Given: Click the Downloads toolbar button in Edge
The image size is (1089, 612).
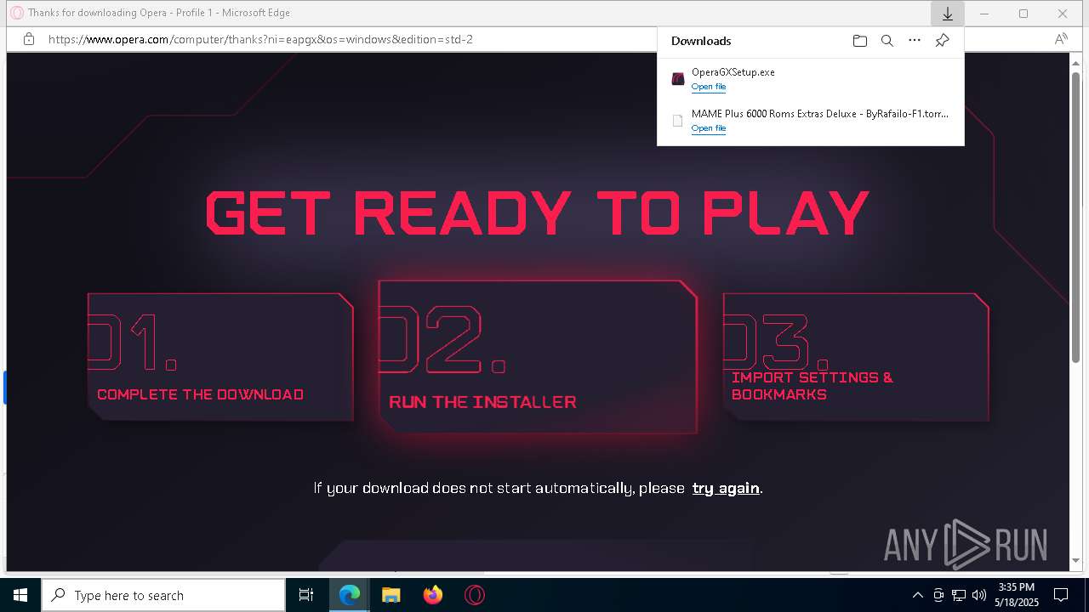Looking at the screenshot, I should click(x=947, y=14).
